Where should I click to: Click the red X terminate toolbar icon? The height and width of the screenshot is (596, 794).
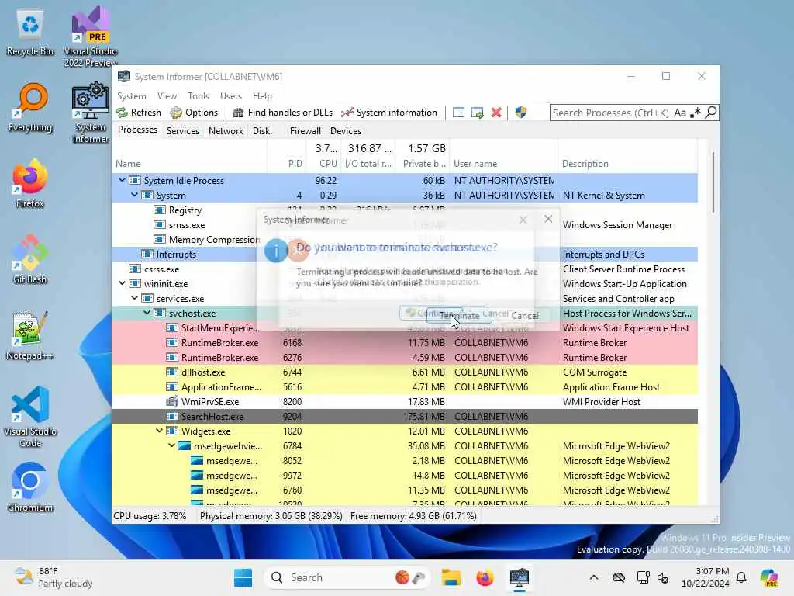click(496, 113)
